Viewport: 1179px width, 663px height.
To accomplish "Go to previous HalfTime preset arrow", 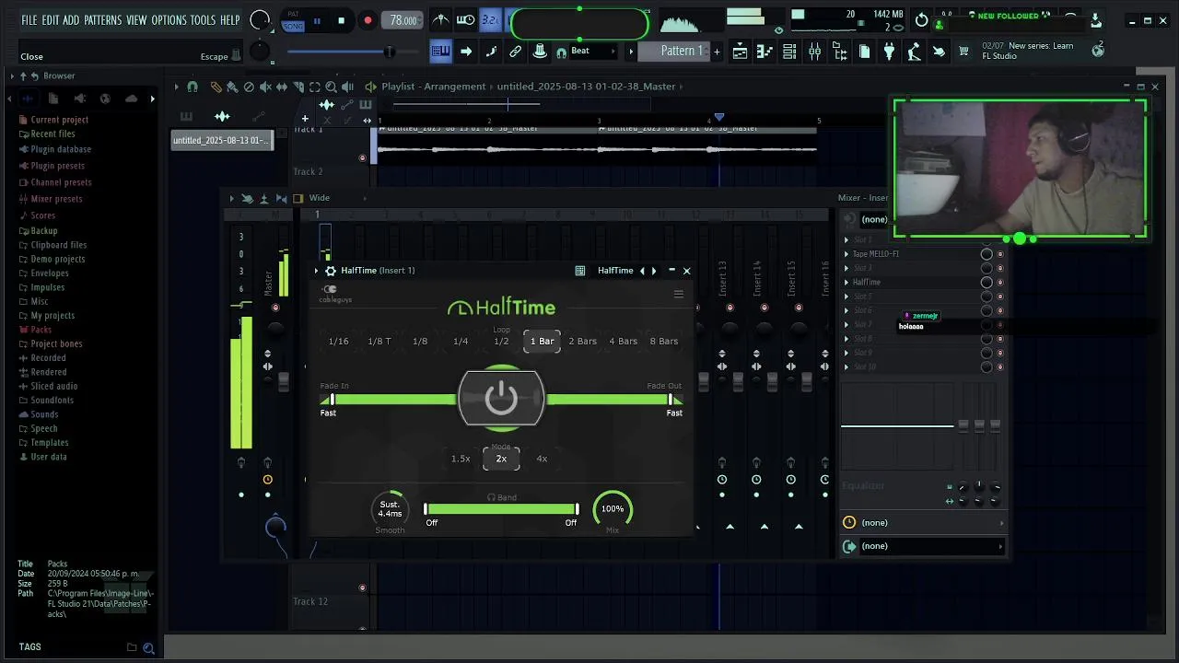I will tap(643, 271).
